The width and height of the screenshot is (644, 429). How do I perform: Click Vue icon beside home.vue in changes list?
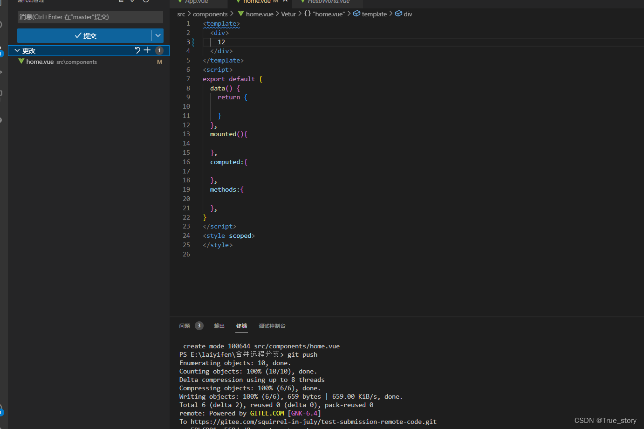21,62
